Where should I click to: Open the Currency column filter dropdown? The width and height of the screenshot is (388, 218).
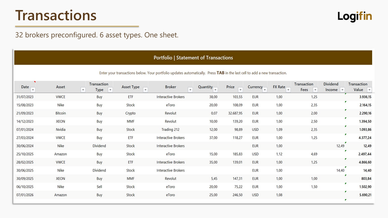(265, 90)
